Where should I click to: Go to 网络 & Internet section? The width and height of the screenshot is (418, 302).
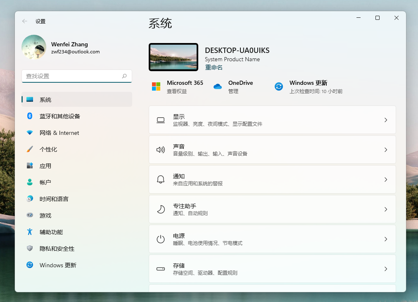pyautogui.click(x=77, y=133)
